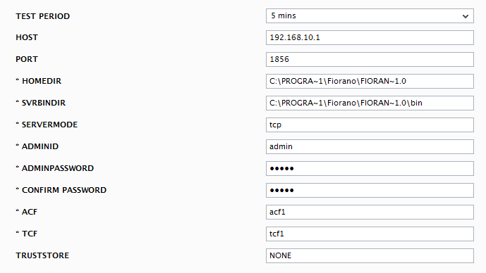The height and width of the screenshot is (273, 486).
Task: Click the ADMINID field containing admin
Action: point(370,146)
